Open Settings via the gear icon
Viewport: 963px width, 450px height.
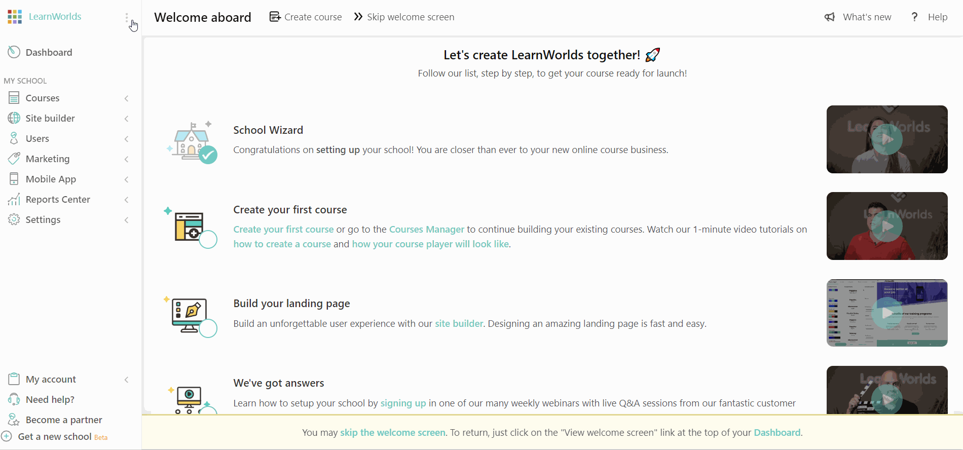[x=14, y=219]
